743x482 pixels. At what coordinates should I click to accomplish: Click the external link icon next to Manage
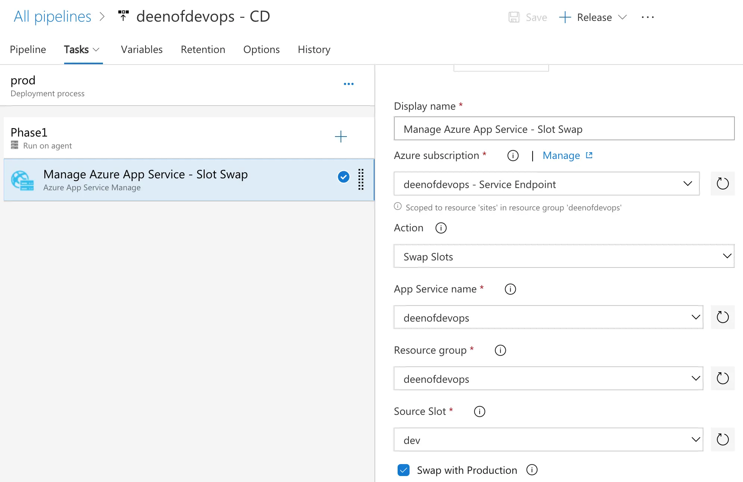pos(589,155)
